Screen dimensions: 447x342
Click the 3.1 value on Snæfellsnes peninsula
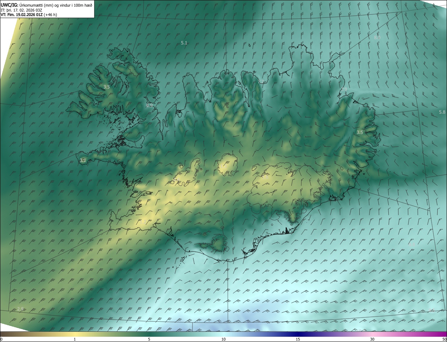(x=83, y=160)
